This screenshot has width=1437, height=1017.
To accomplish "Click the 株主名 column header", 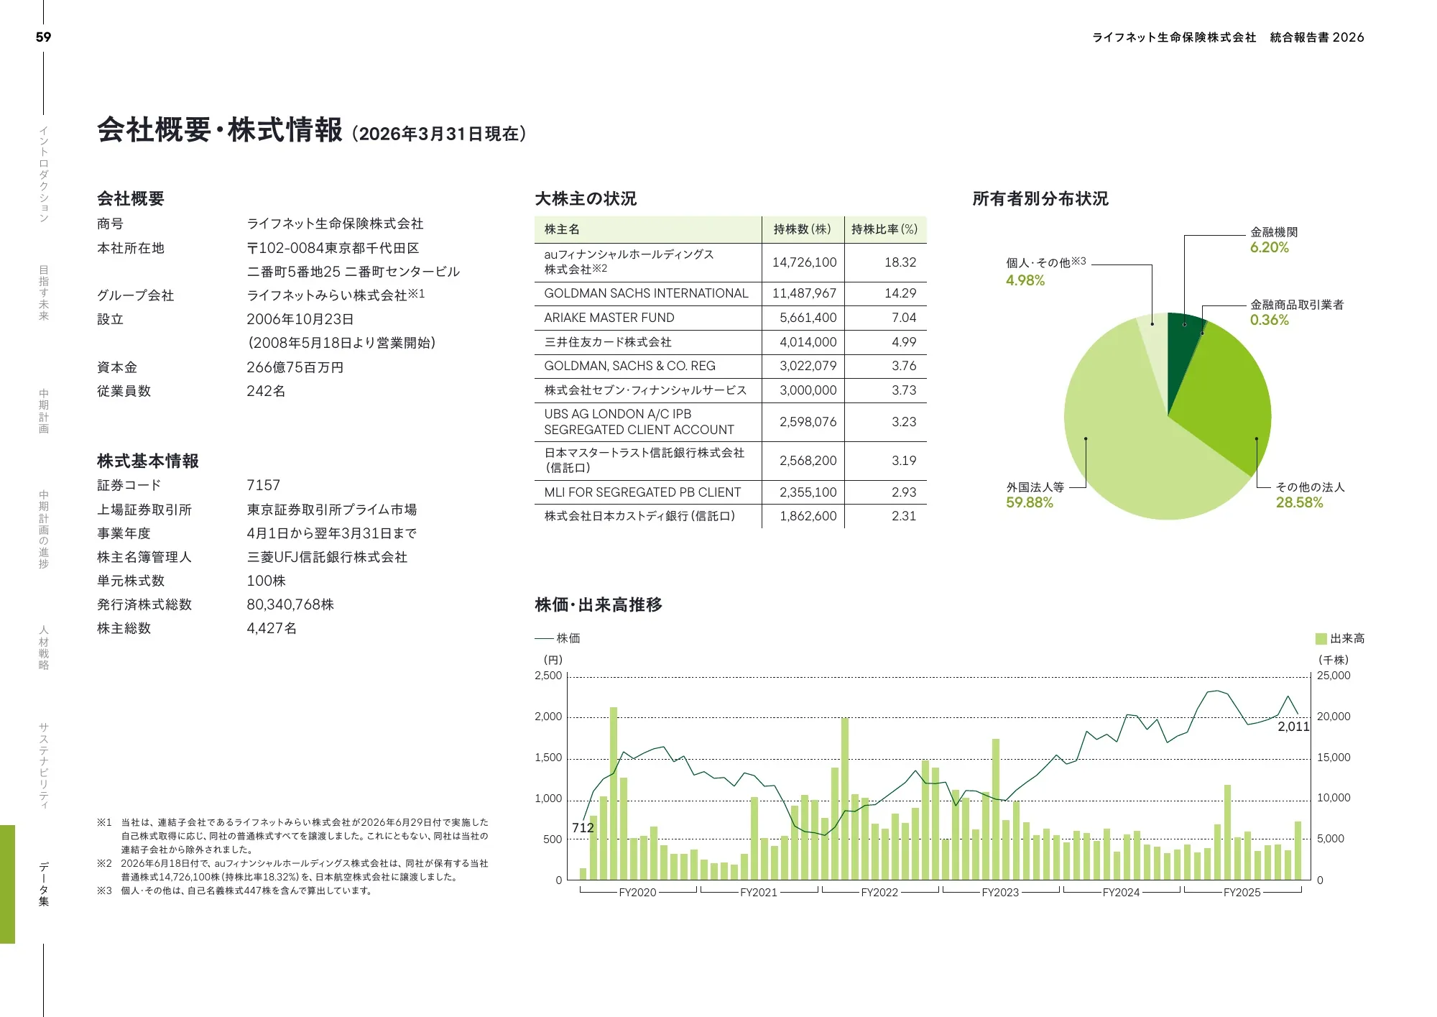I will click(x=562, y=229).
